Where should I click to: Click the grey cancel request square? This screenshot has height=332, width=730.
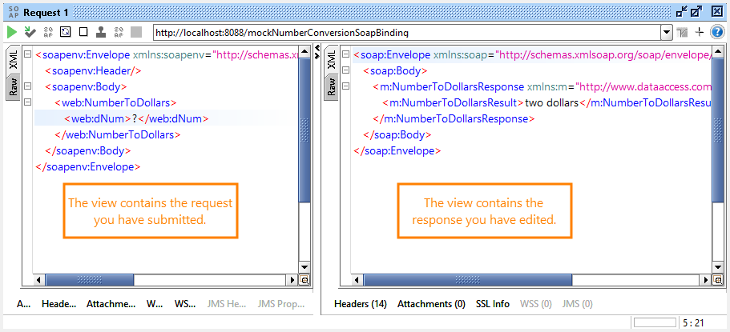point(136,32)
